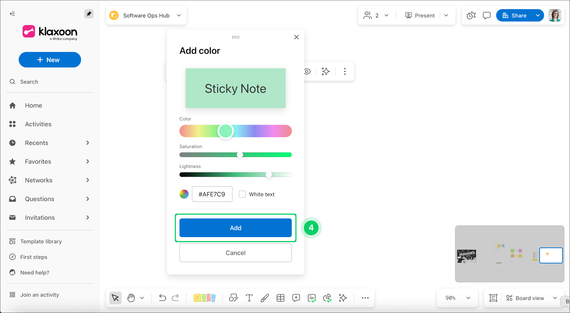Image resolution: width=570 pixels, height=313 pixels.
Task: Open the Text tool
Action: 249,298
